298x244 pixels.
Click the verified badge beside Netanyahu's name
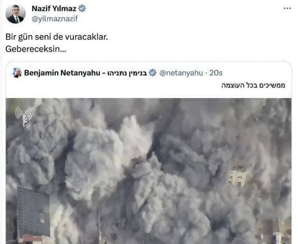click(x=153, y=73)
